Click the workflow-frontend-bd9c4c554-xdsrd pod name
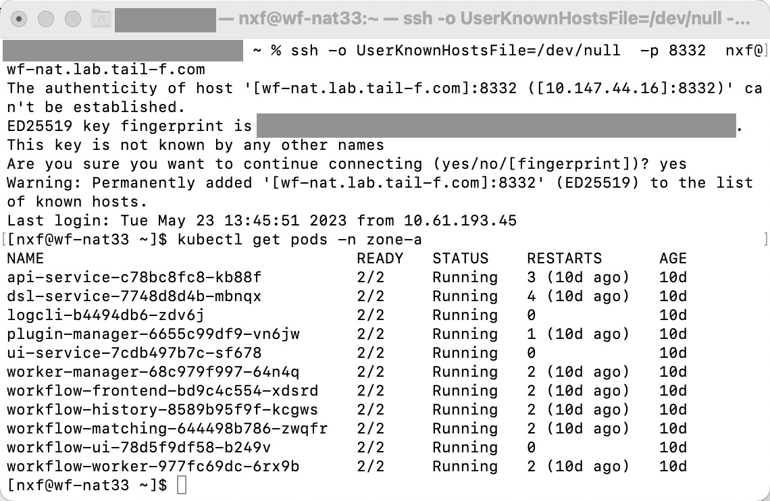The height and width of the screenshot is (501, 770). pos(163,391)
